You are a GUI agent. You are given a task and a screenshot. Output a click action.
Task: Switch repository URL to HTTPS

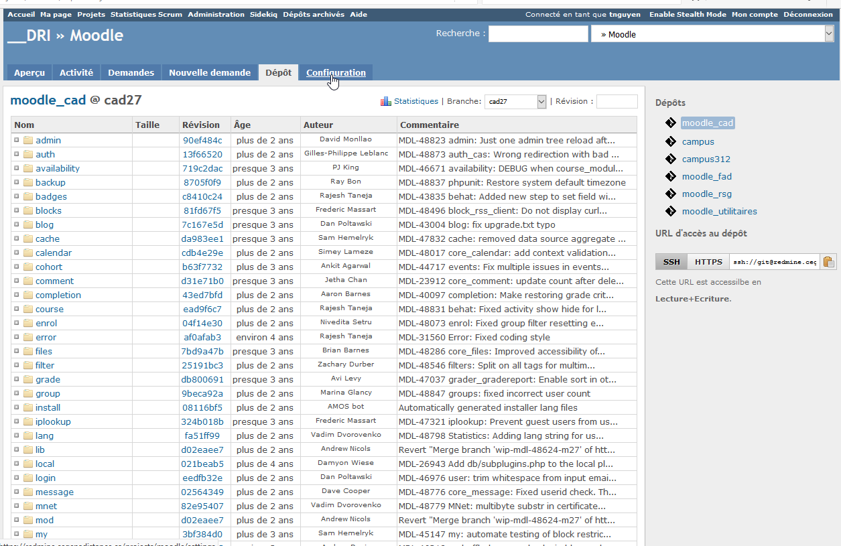708,262
